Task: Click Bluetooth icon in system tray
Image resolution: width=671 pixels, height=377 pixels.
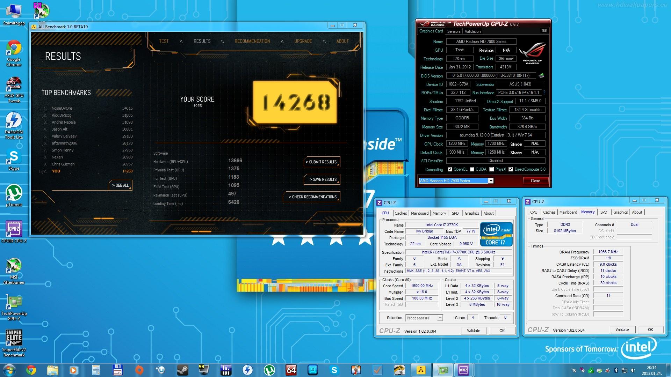Action: click(616, 370)
